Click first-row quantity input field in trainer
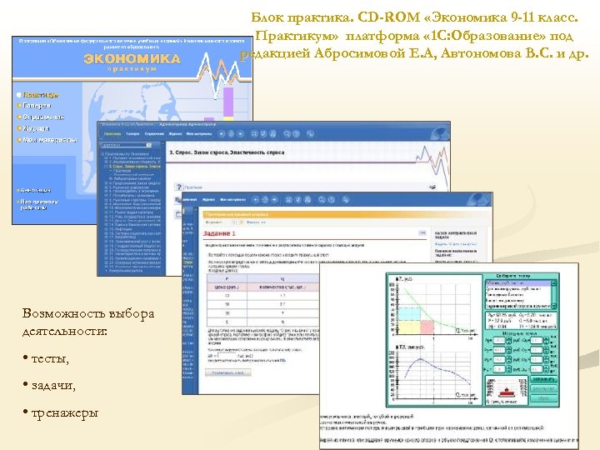 tap(537, 340)
